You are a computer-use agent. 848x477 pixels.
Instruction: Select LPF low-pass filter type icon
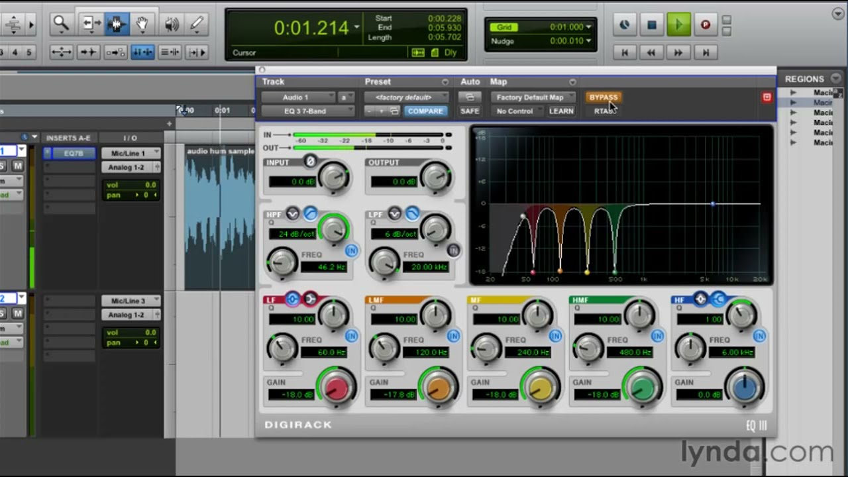pyautogui.click(x=412, y=213)
